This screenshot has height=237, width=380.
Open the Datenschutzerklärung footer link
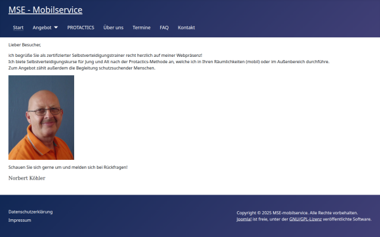point(30,212)
